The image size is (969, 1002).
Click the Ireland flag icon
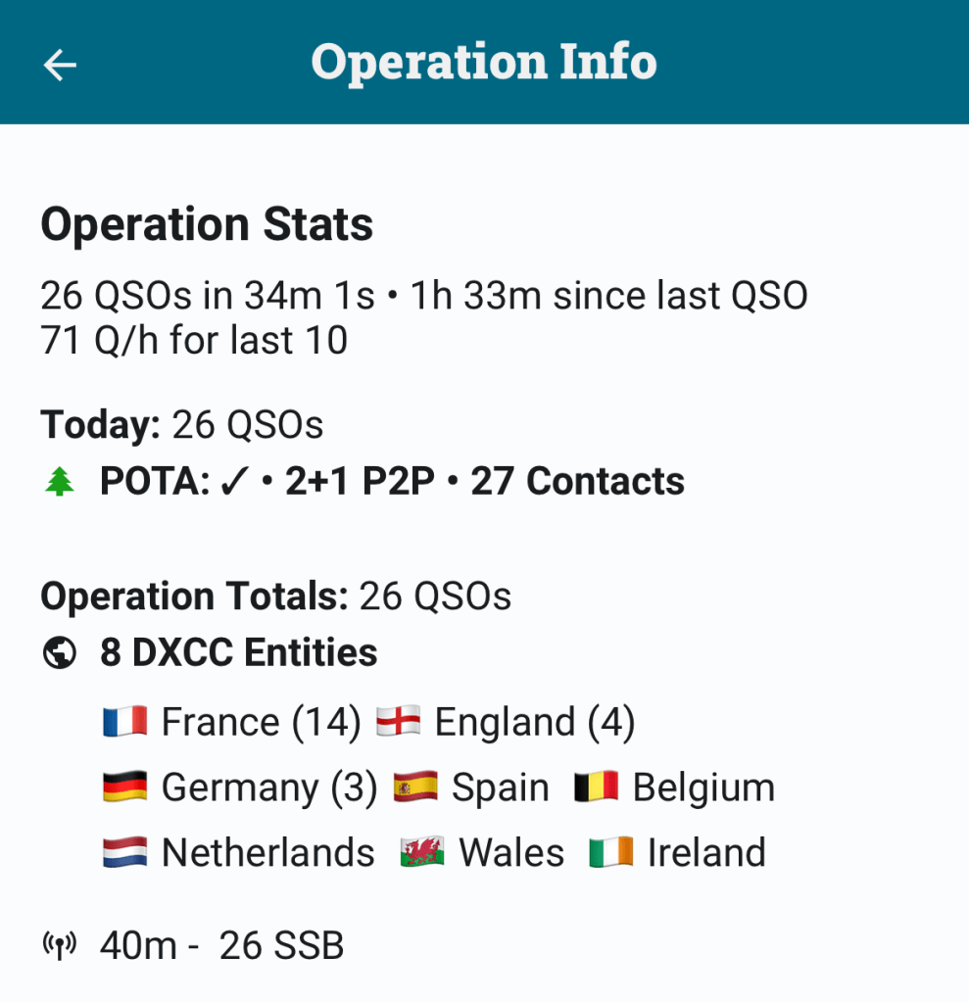click(x=610, y=853)
